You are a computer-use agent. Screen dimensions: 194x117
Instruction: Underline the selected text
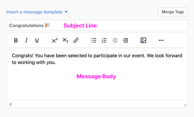tap(37, 41)
